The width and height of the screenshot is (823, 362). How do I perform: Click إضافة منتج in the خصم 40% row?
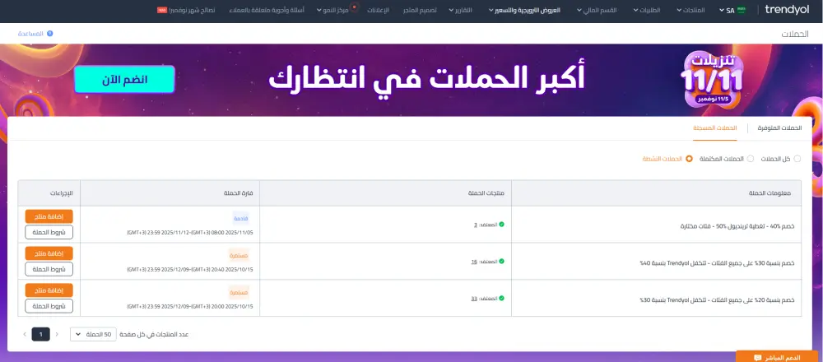pyautogui.click(x=49, y=216)
